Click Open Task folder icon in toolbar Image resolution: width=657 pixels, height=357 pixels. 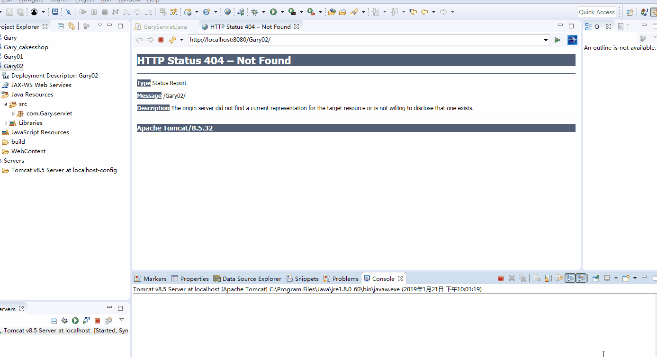[342, 12]
